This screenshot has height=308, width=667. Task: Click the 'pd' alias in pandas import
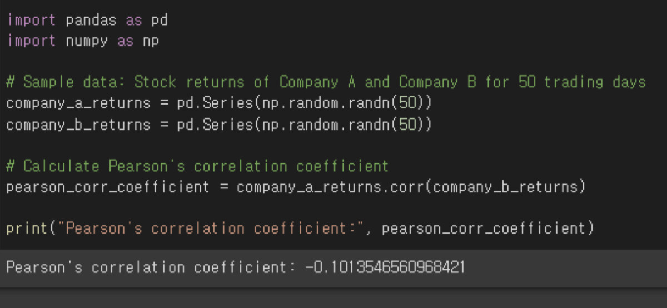[x=160, y=21]
